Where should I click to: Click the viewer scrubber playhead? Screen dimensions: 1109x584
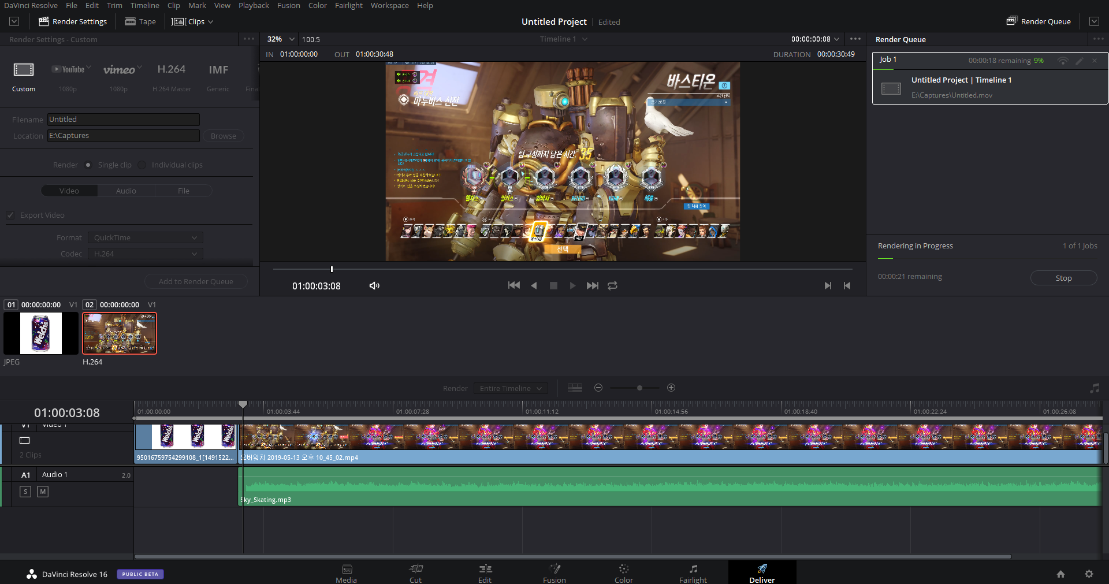(332, 269)
